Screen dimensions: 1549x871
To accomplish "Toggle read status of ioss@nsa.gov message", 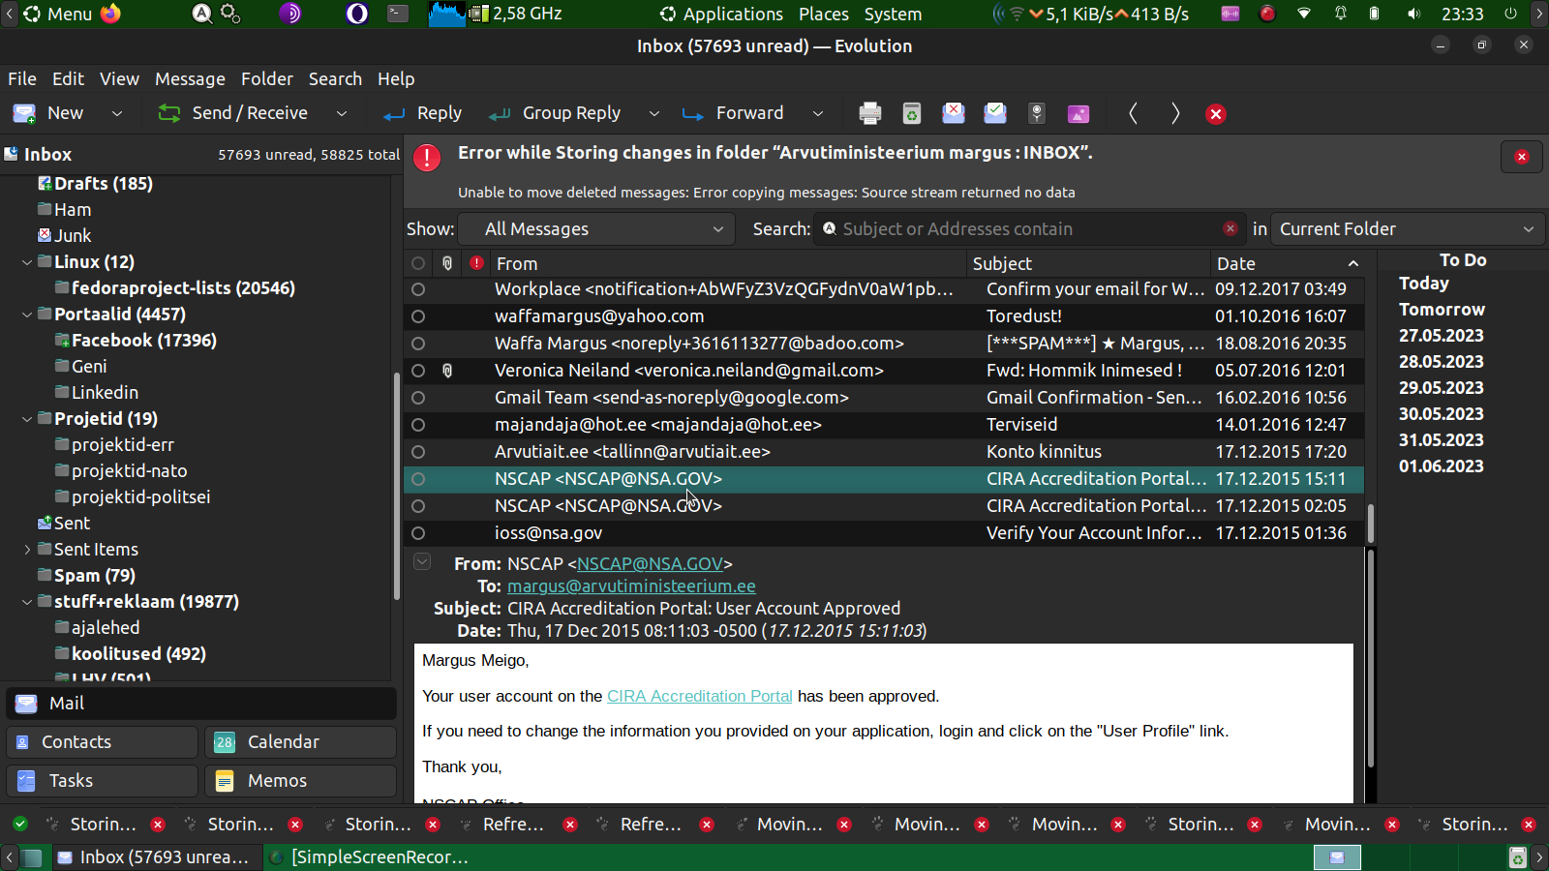I will [418, 533].
